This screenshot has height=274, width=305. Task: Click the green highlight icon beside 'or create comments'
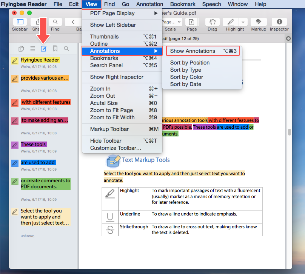(15, 182)
